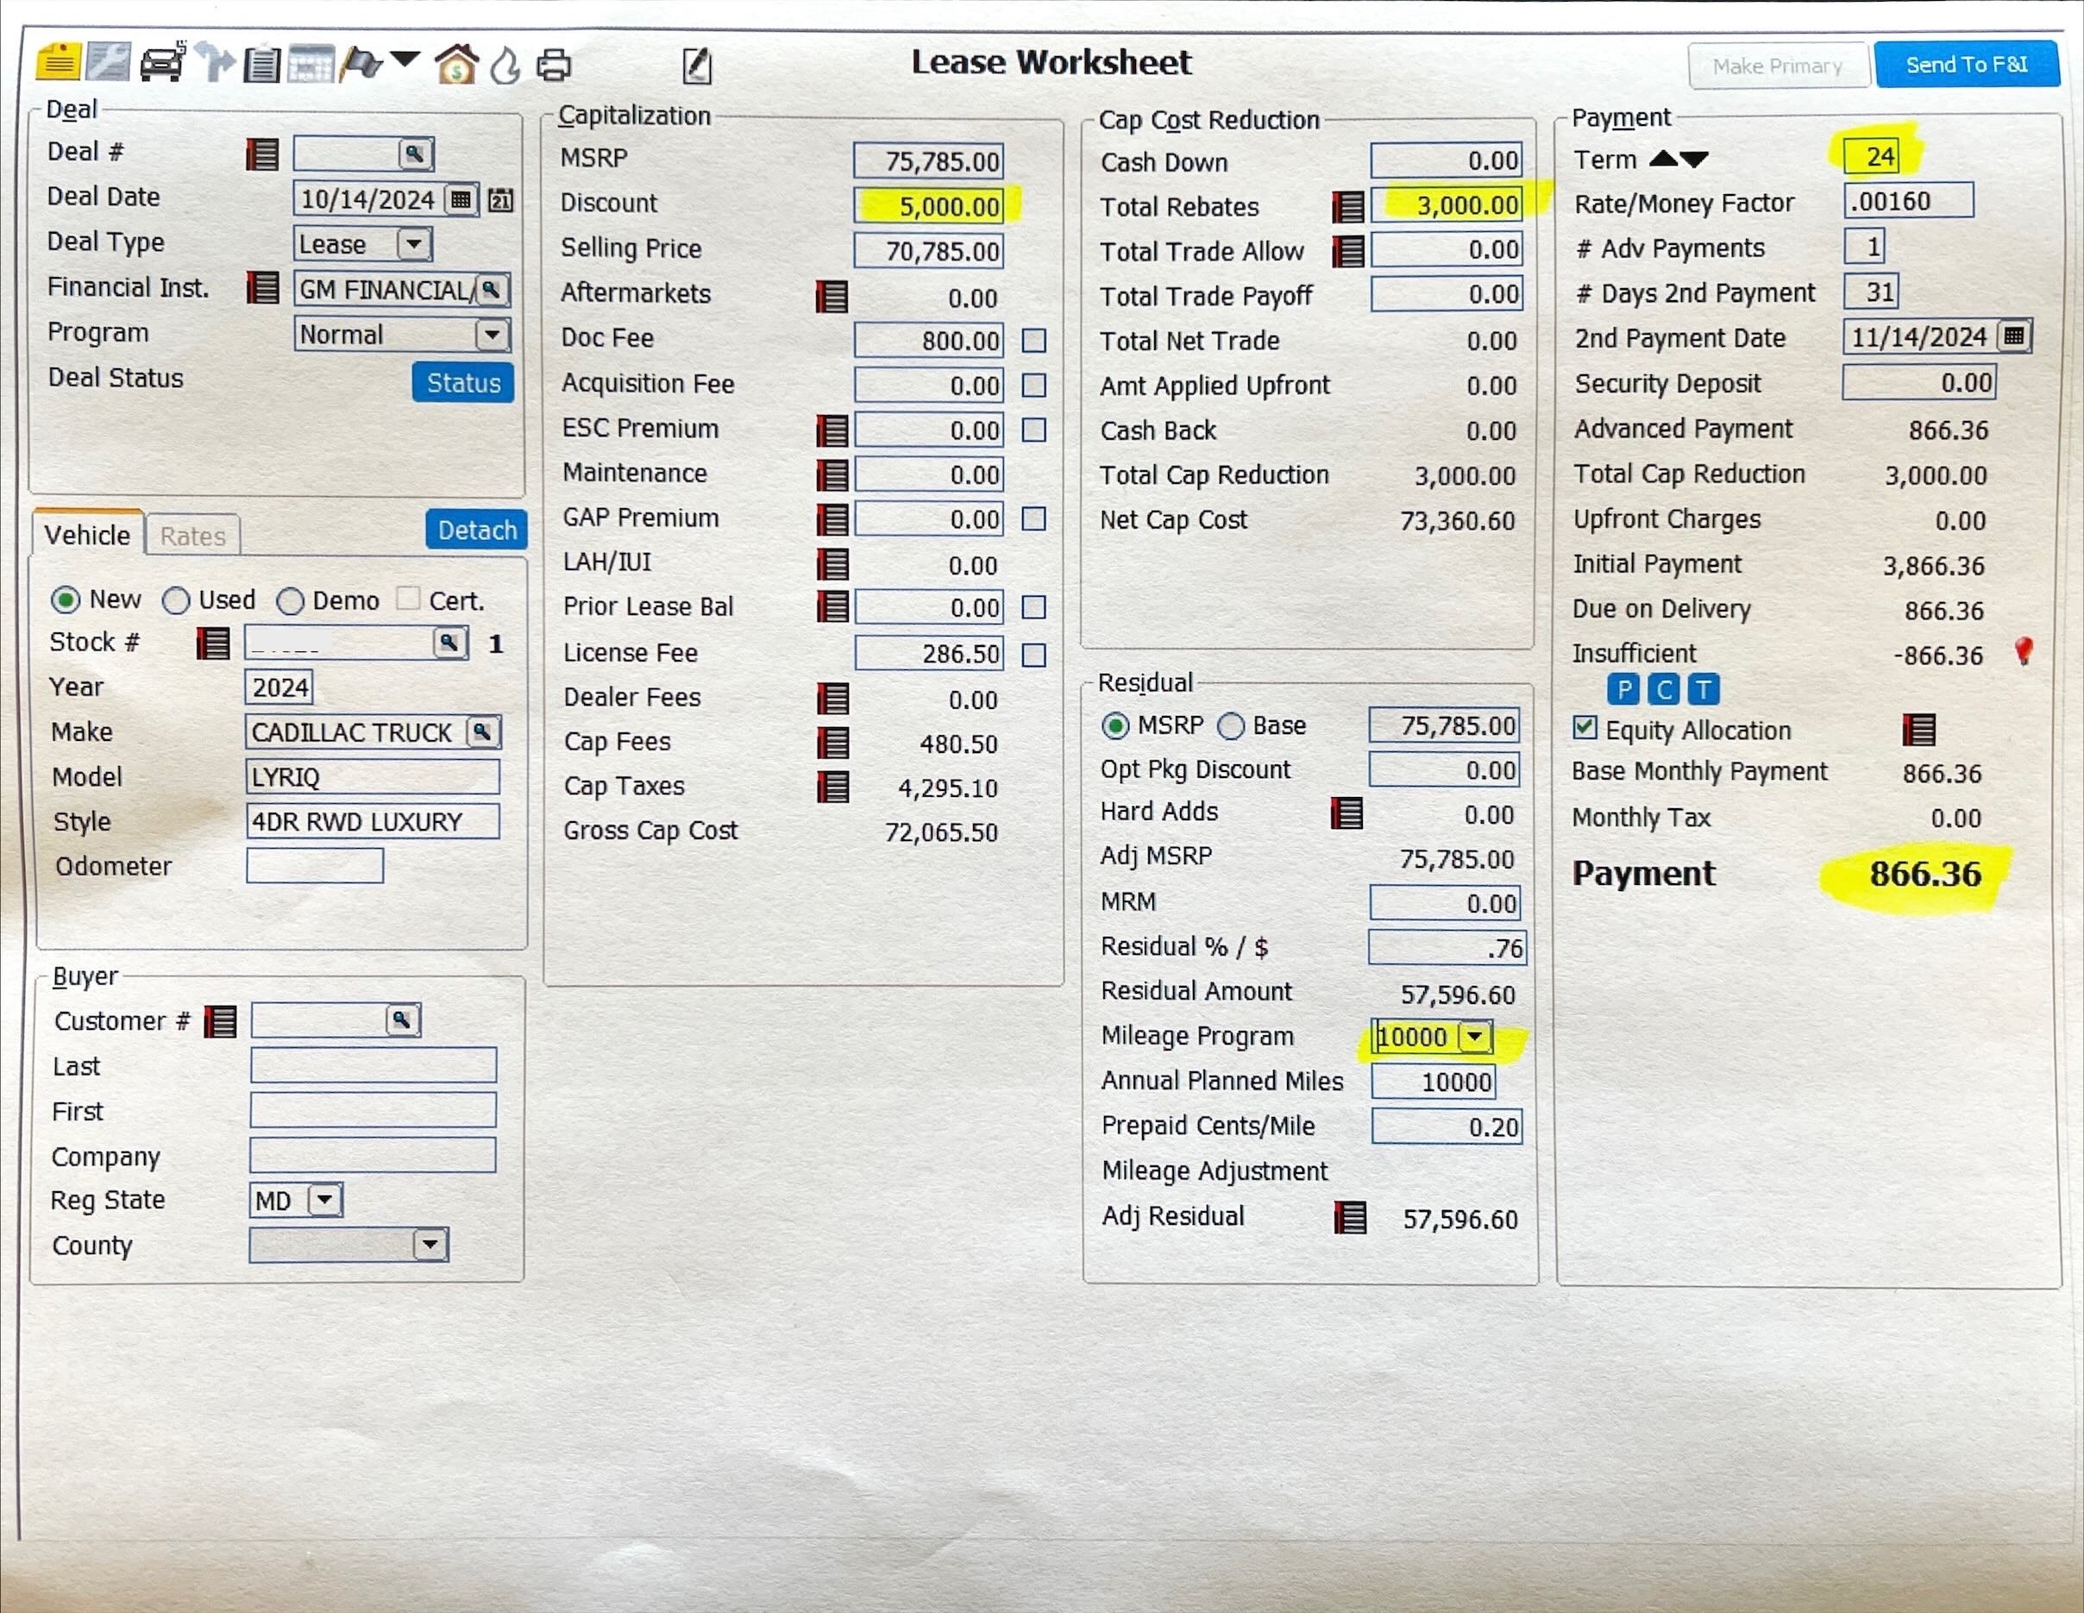Open Cap Taxes detail list icon

834,787
